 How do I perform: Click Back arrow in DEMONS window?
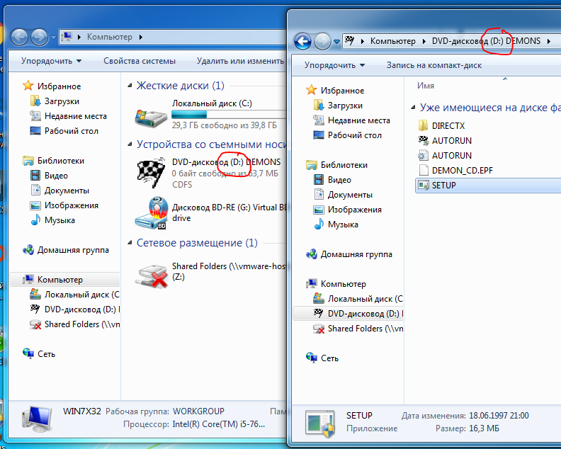coord(302,42)
